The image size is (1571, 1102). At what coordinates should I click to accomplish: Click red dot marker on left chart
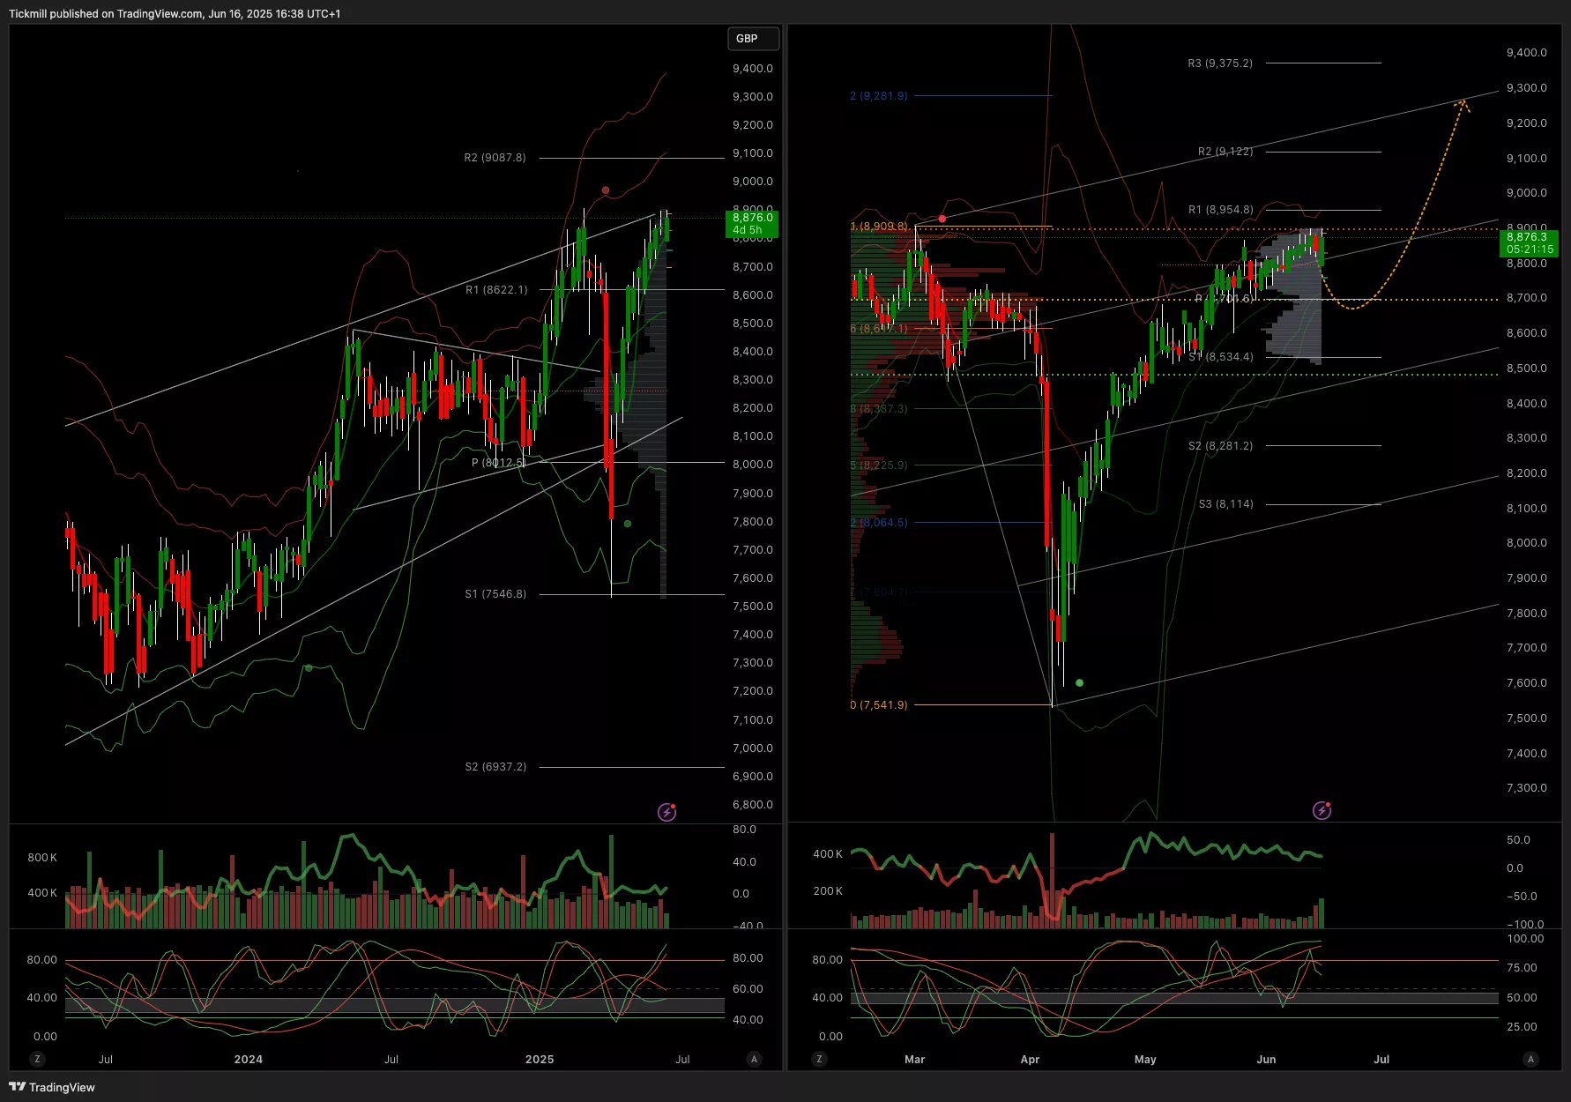(606, 190)
